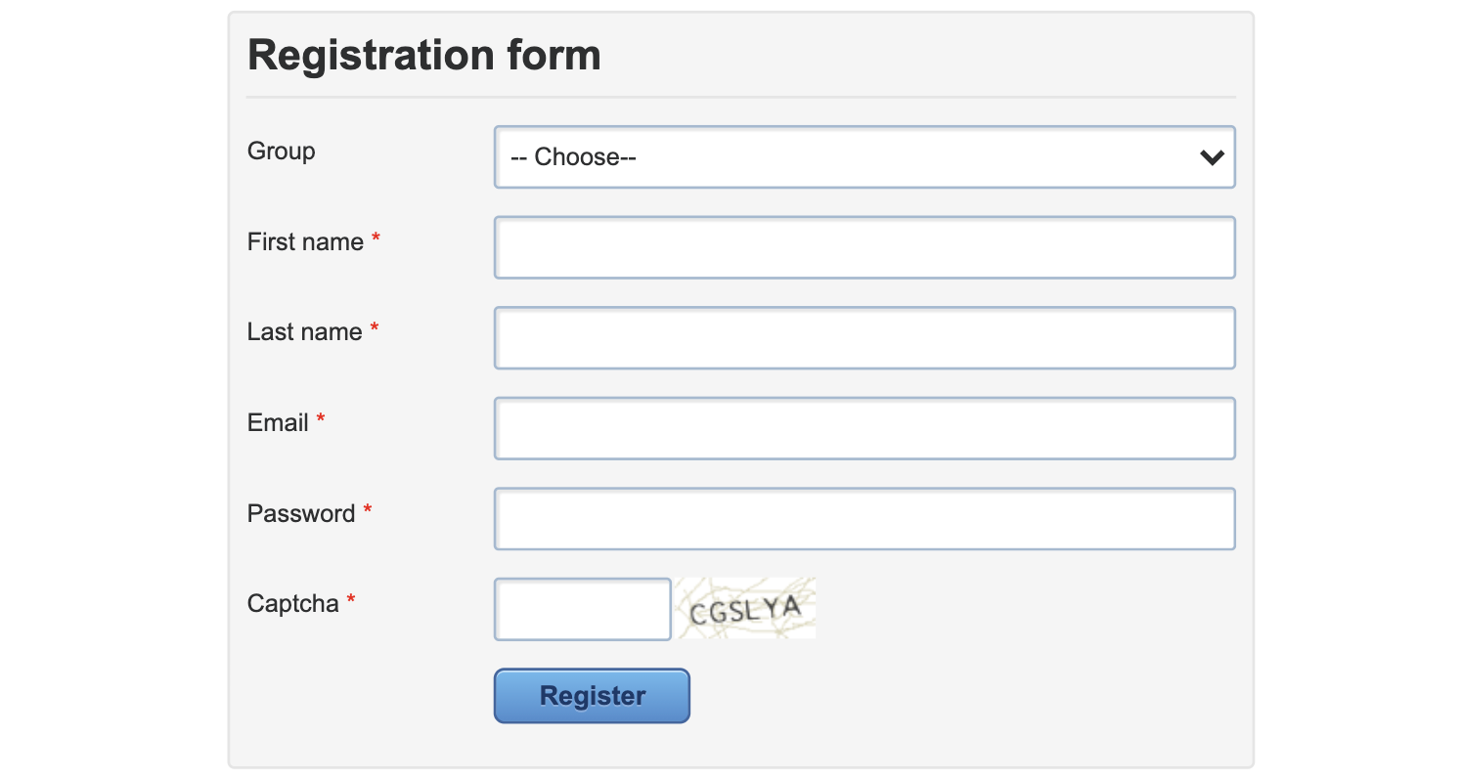
Task: Click the "Group" field label
Action: pos(282,152)
